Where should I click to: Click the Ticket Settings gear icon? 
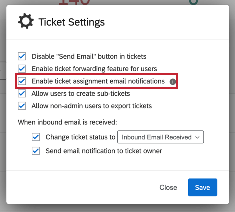(x=26, y=21)
